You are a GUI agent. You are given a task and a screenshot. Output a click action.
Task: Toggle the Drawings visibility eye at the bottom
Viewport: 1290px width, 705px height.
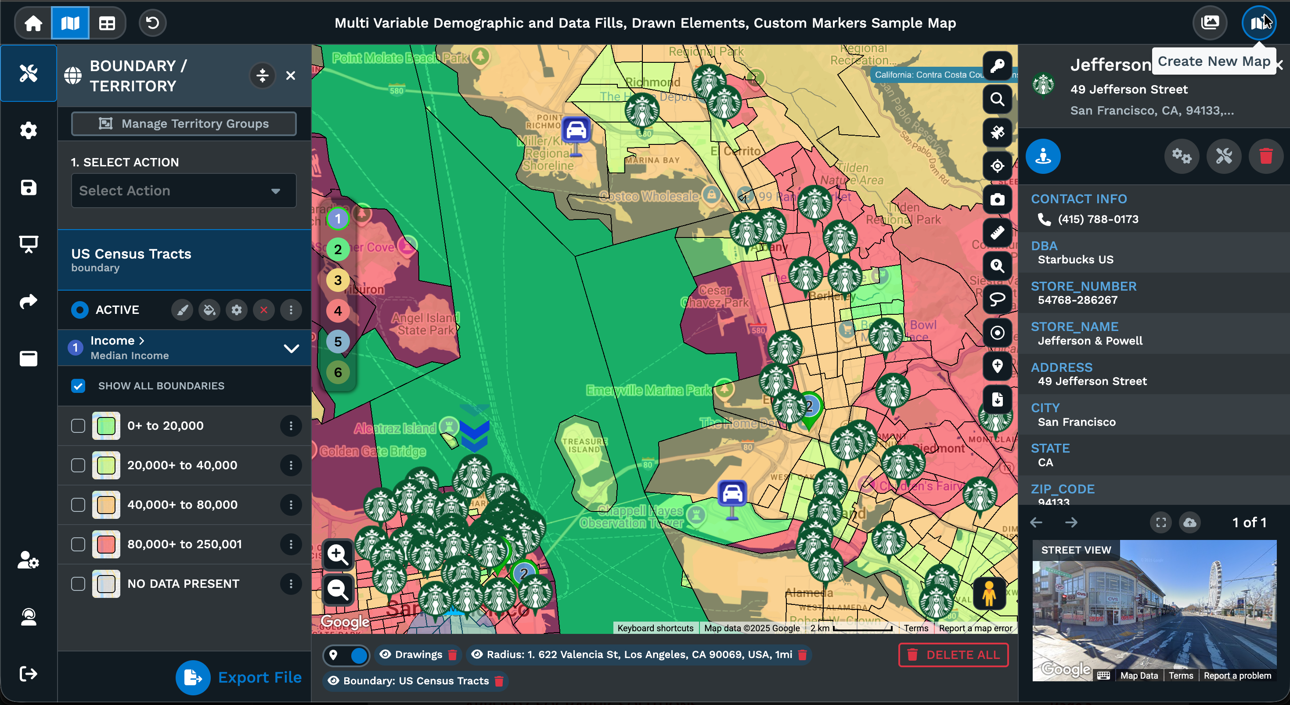coord(385,655)
